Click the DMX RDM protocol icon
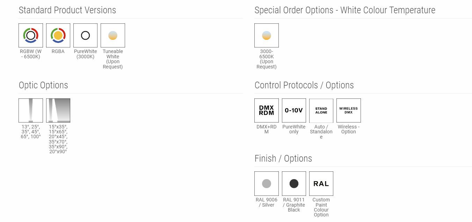Viewport: 472px width, 222px height. 267,110
